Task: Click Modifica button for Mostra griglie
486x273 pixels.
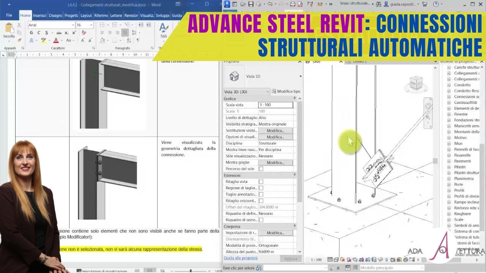Action: click(276, 162)
